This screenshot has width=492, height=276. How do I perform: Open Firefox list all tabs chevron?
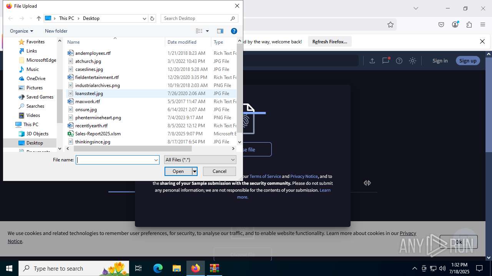(x=416, y=8)
